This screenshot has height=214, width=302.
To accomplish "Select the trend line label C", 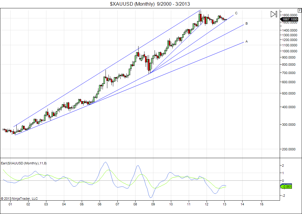I will 236,13.
